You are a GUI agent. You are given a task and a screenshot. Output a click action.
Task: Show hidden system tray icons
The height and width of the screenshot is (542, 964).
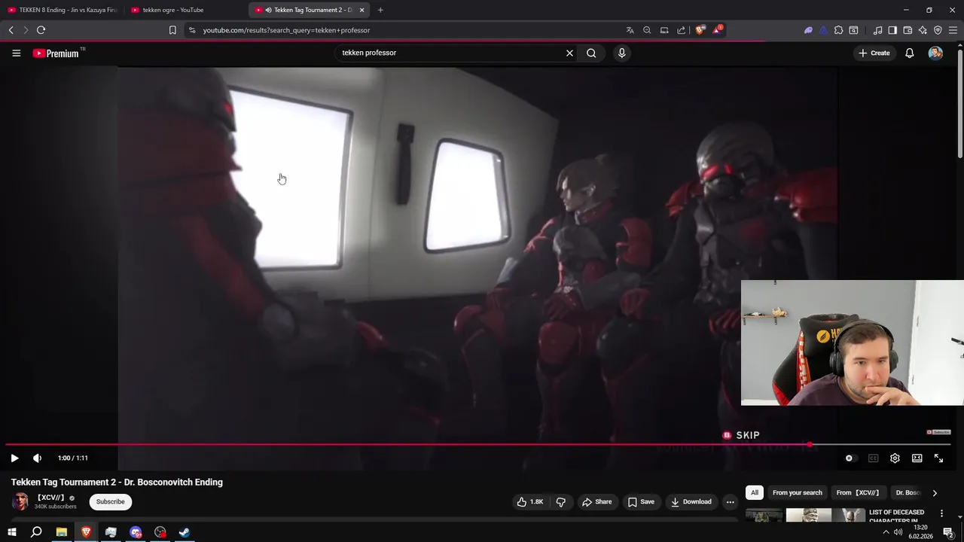(x=886, y=532)
